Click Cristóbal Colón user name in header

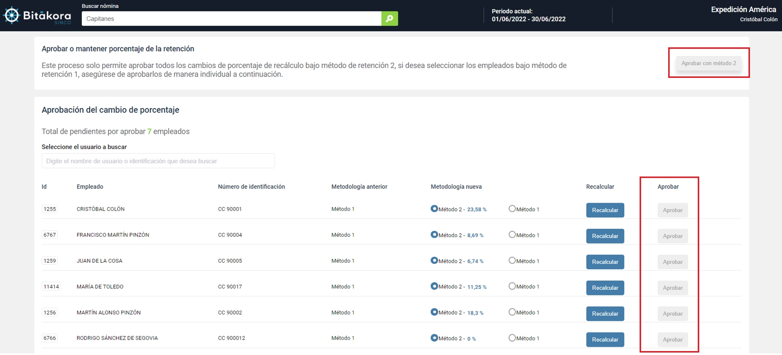coord(759,19)
